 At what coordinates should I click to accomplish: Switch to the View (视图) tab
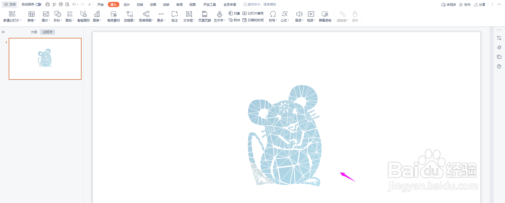tap(193, 4)
